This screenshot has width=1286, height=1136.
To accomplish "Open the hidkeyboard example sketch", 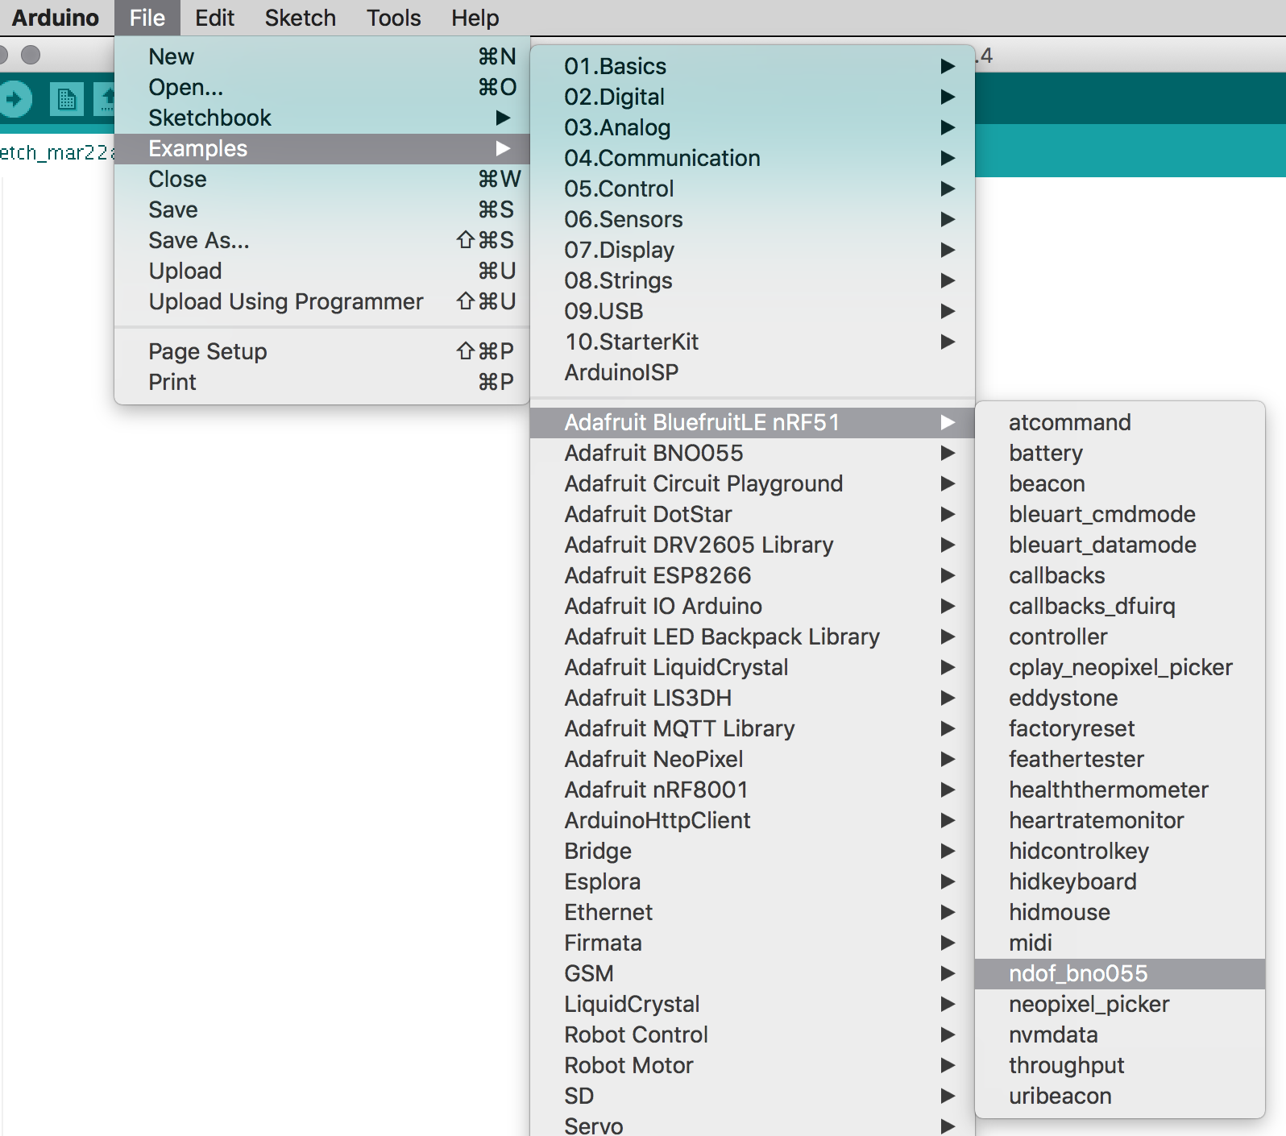I will tap(1120, 881).
